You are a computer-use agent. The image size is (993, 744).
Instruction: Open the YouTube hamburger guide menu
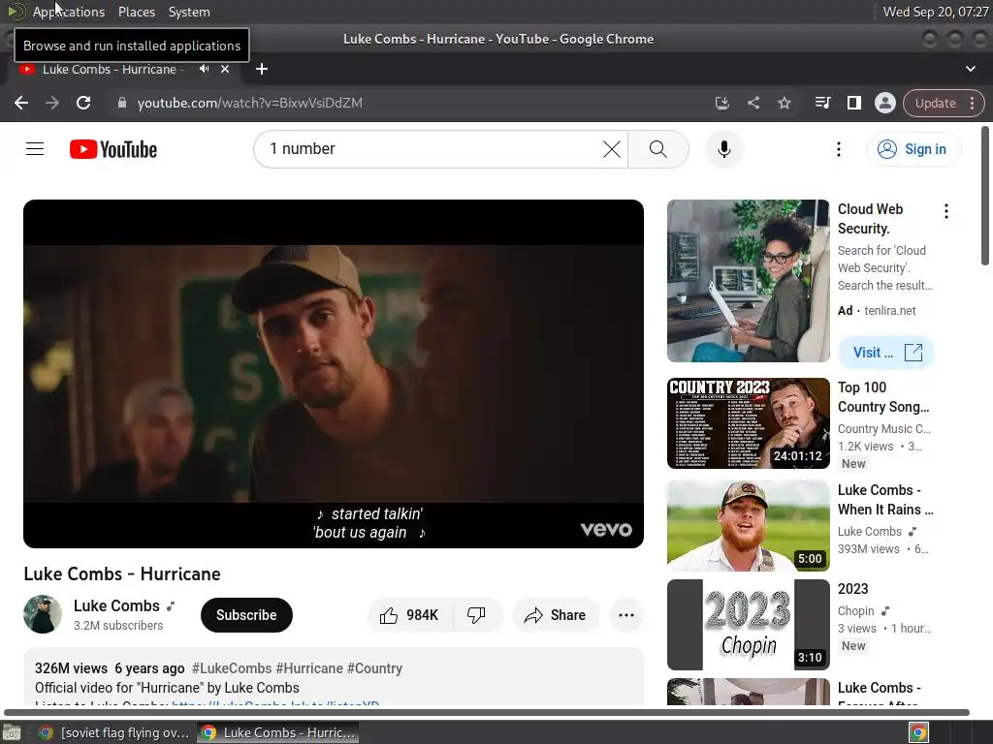point(35,149)
